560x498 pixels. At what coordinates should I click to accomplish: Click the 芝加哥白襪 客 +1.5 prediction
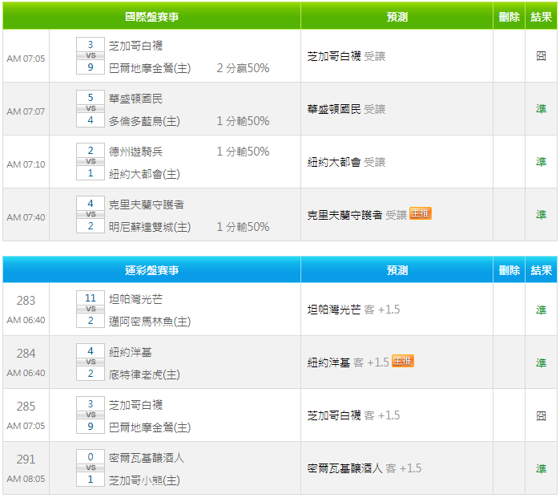[353, 415]
